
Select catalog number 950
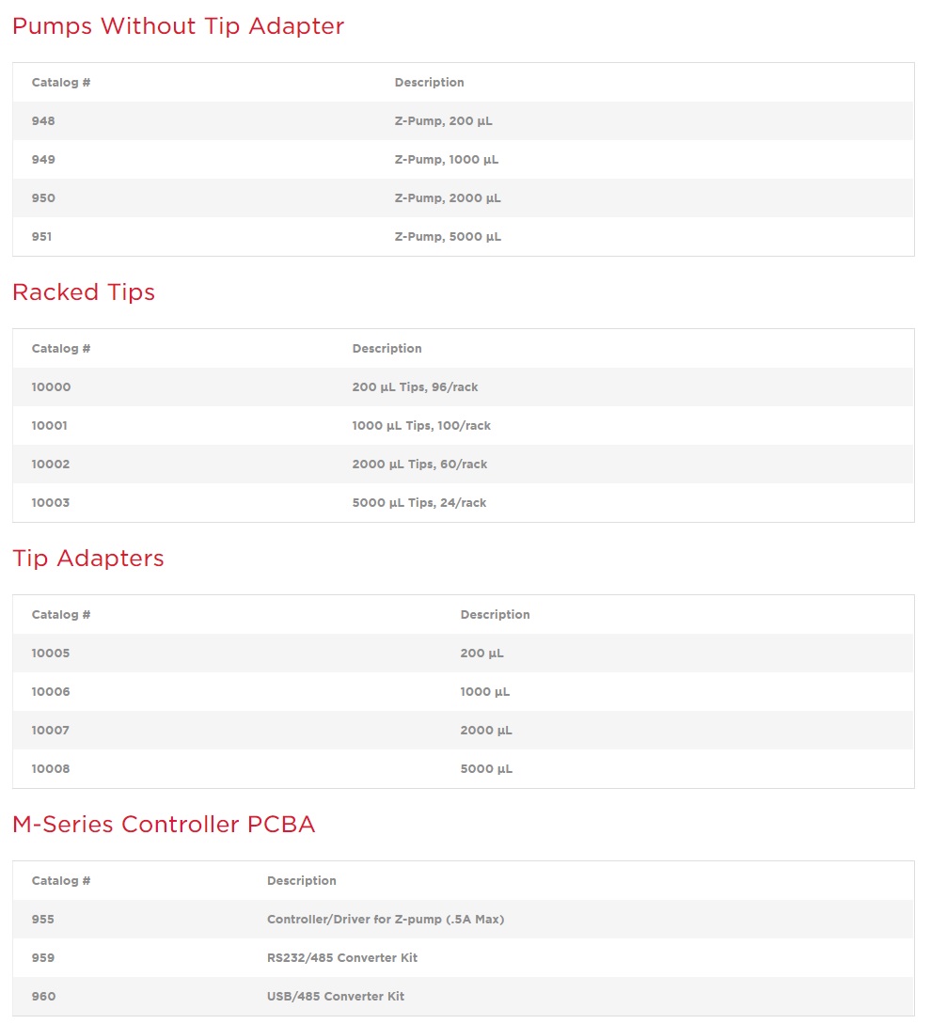click(x=43, y=198)
